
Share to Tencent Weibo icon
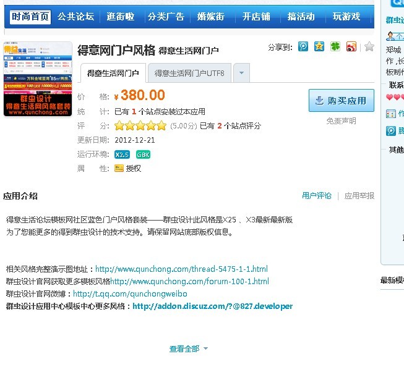tap(303, 46)
